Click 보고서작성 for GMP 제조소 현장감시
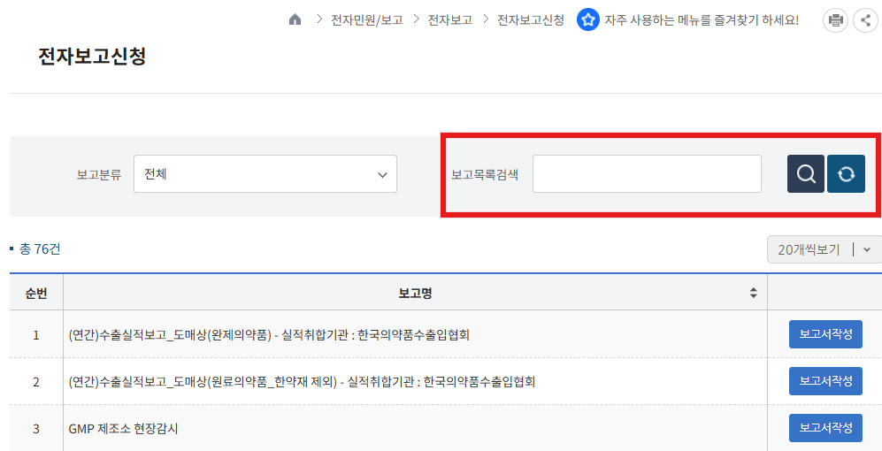 [825, 428]
